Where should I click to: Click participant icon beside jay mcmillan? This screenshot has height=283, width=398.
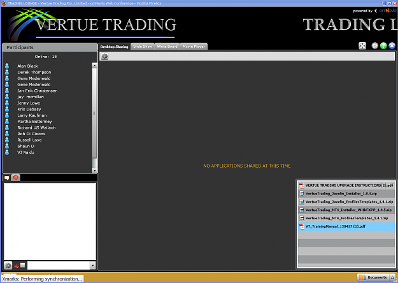pos(7,97)
